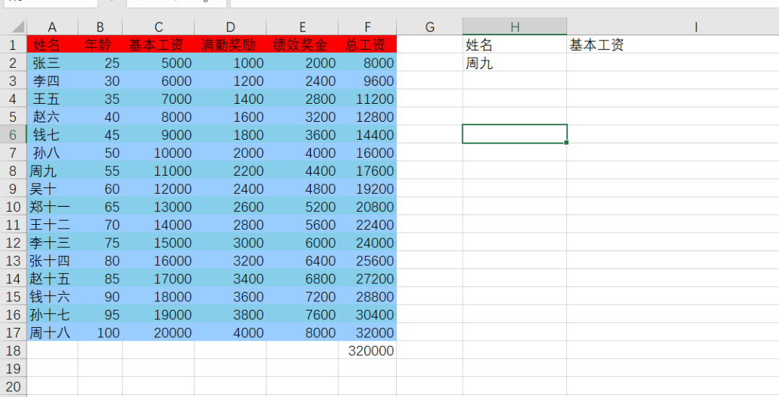Click total salary cell 32000
779x397 pixels.
click(368, 332)
